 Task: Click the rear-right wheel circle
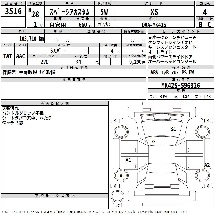203,176
